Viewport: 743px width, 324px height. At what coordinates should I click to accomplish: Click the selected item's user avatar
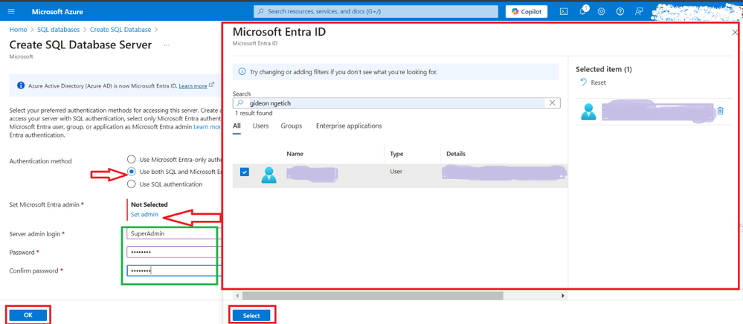(x=588, y=111)
